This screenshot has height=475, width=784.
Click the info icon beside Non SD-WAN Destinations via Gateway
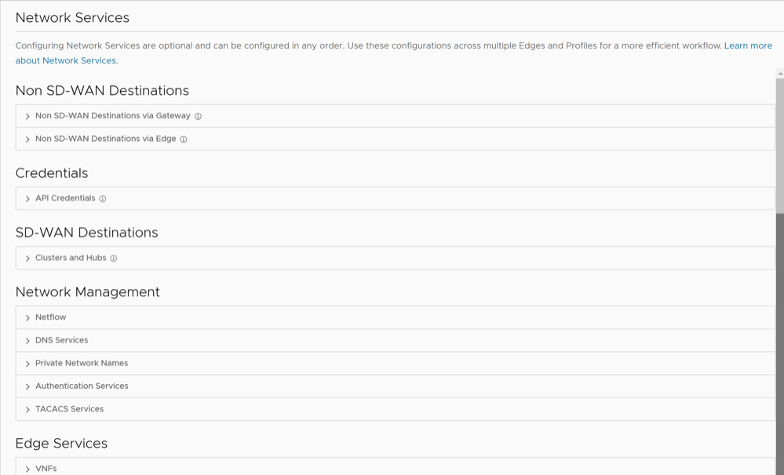tap(197, 115)
